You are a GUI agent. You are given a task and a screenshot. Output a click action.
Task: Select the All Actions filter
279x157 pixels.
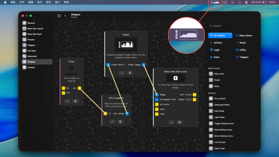tap(220, 36)
